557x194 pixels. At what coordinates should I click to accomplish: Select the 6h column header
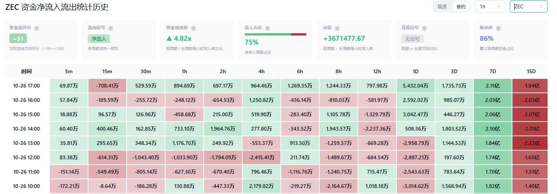click(x=300, y=71)
